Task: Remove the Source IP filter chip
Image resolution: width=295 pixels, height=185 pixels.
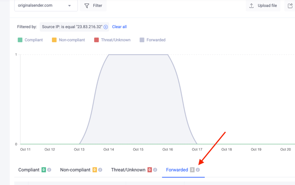Action: click(x=106, y=27)
